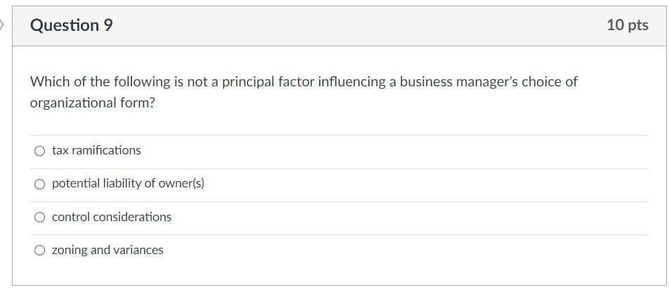Click the "Question 9" heading

point(71,26)
